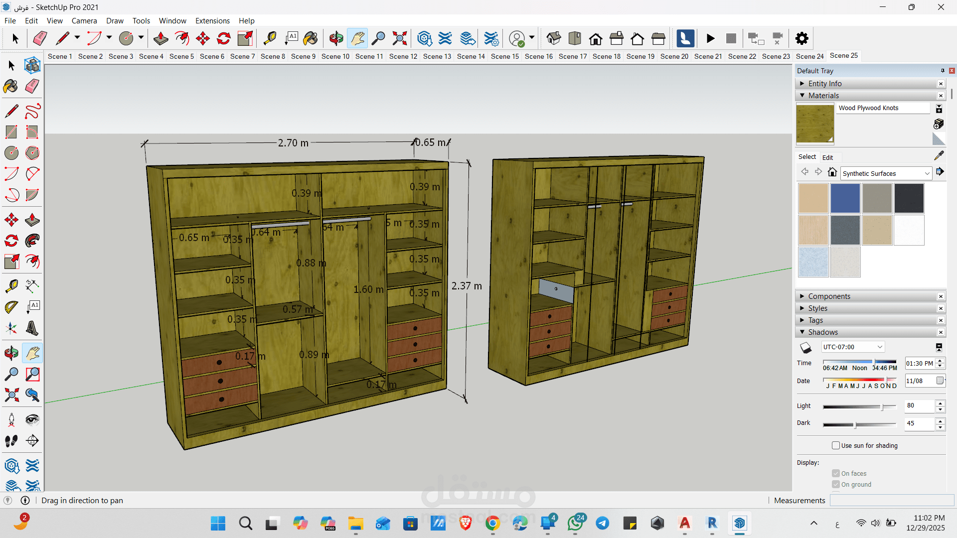Toggle the On ground checkbox

click(836, 484)
